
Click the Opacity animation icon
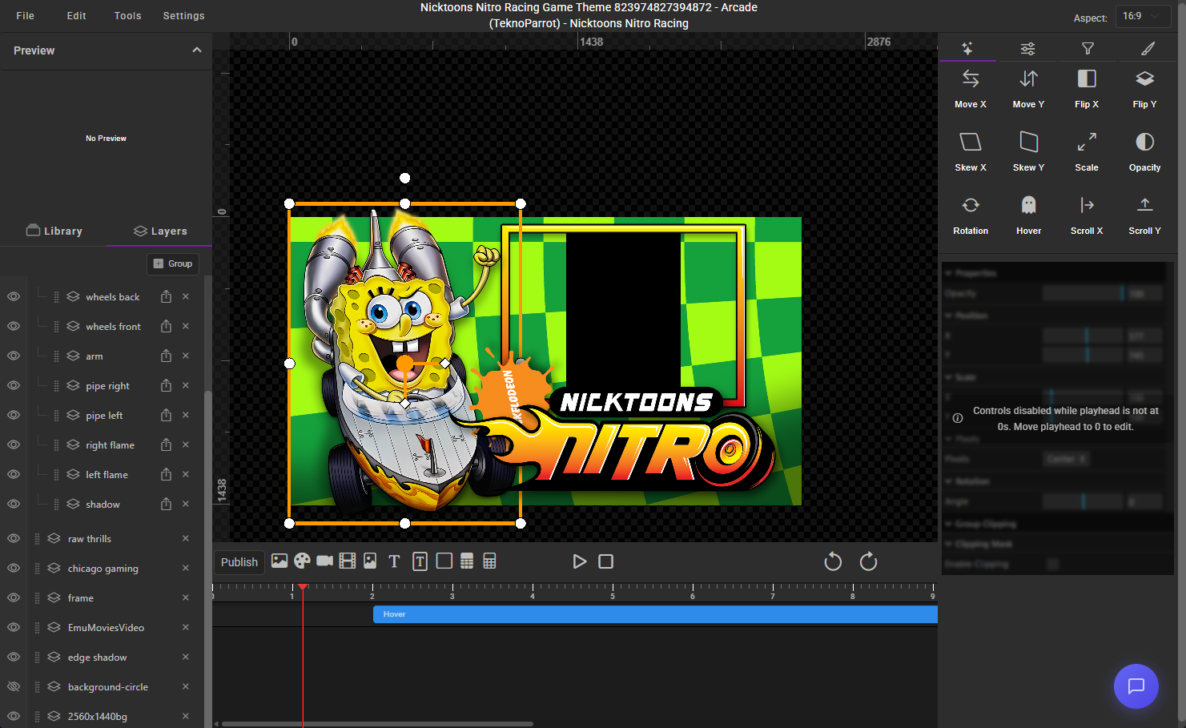pos(1144,143)
